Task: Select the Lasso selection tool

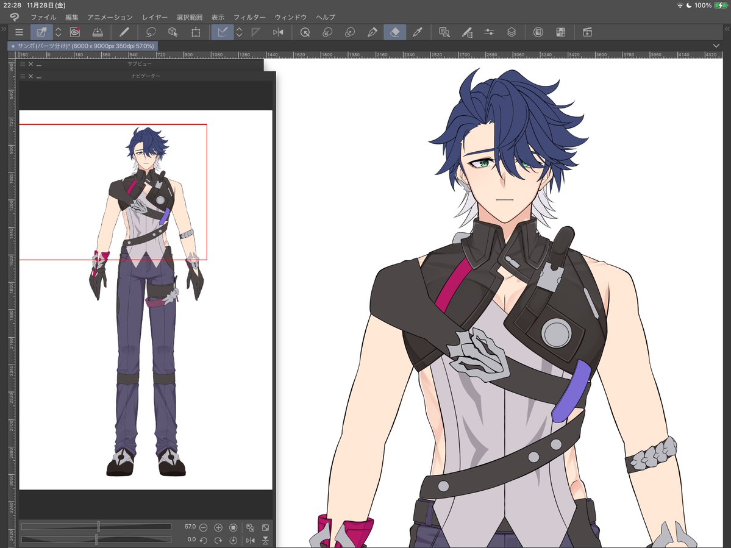Action: pyautogui.click(x=151, y=32)
